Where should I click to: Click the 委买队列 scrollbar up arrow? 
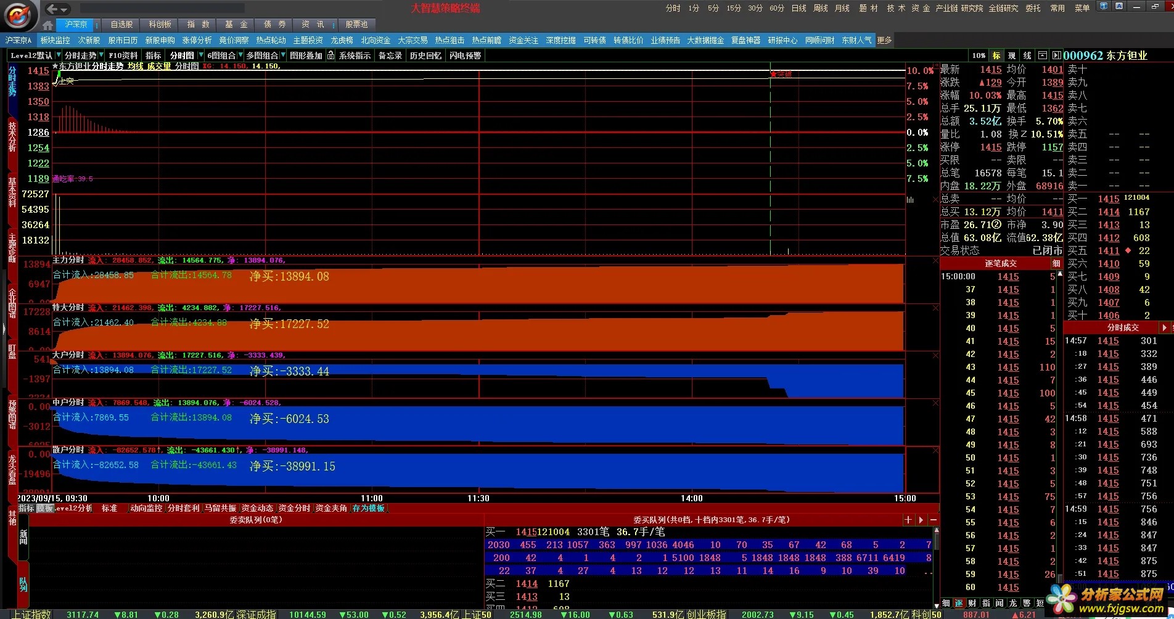tap(936, 531)
